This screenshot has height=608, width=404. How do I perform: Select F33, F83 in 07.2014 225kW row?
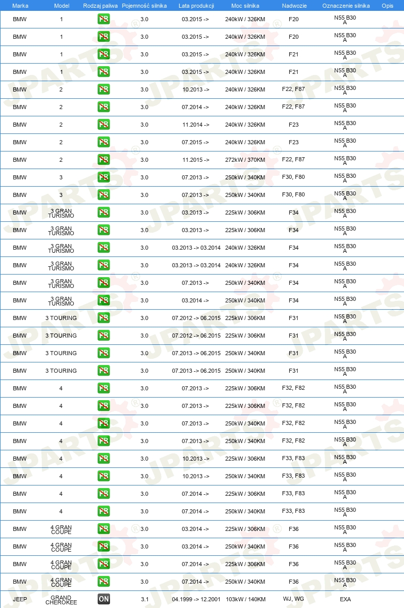click(293, 493)
